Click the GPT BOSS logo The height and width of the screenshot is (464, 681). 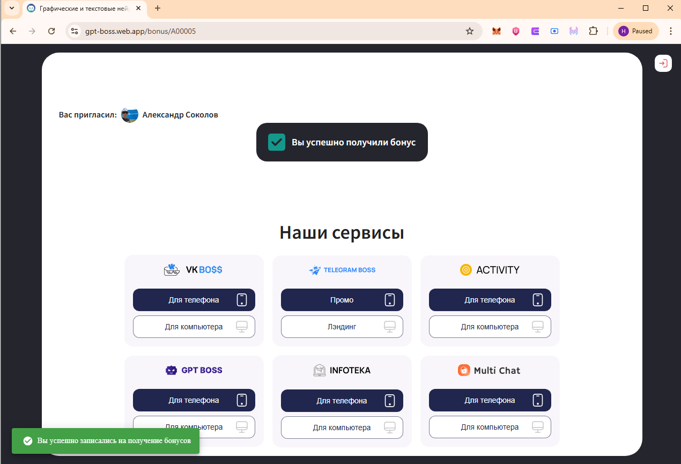pos(194,370)
